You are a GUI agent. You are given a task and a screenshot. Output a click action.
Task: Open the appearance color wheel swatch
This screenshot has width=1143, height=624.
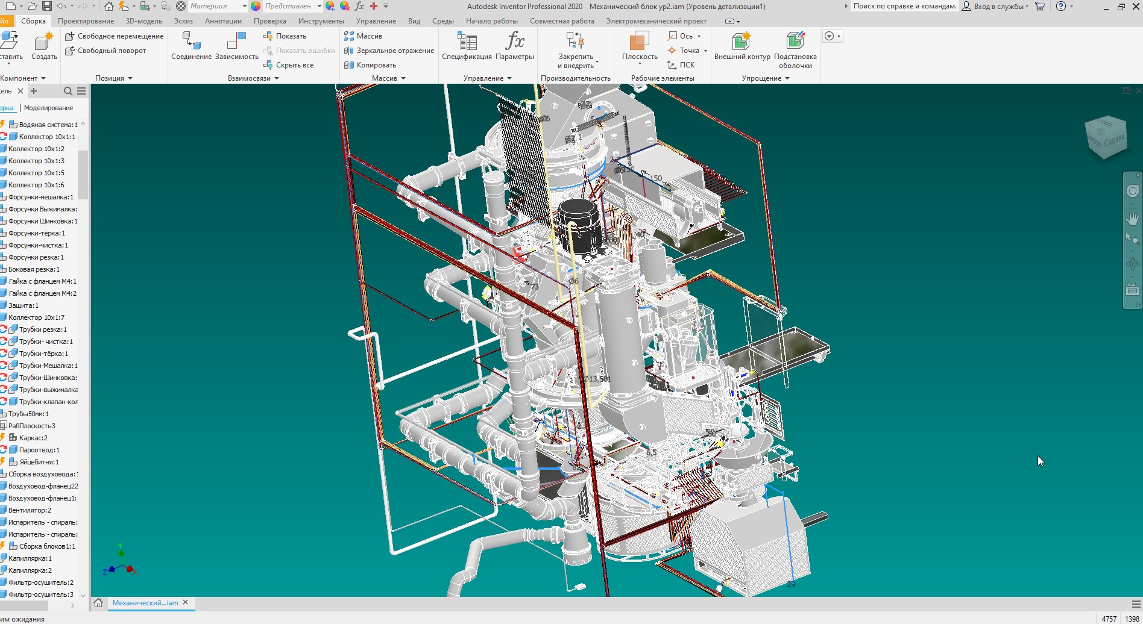click(x=256, y=6)
